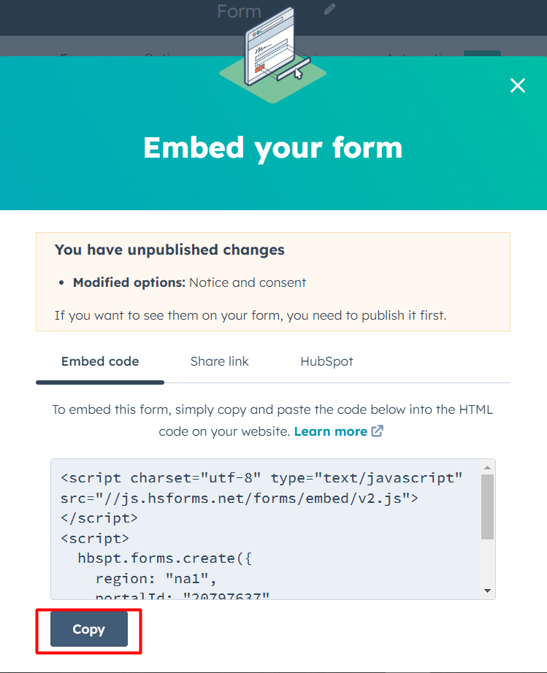Image resolution: width=547 pixels, height=673 pixels.
Task: Click the pencil icon beside the Form title
Action: 330,9
